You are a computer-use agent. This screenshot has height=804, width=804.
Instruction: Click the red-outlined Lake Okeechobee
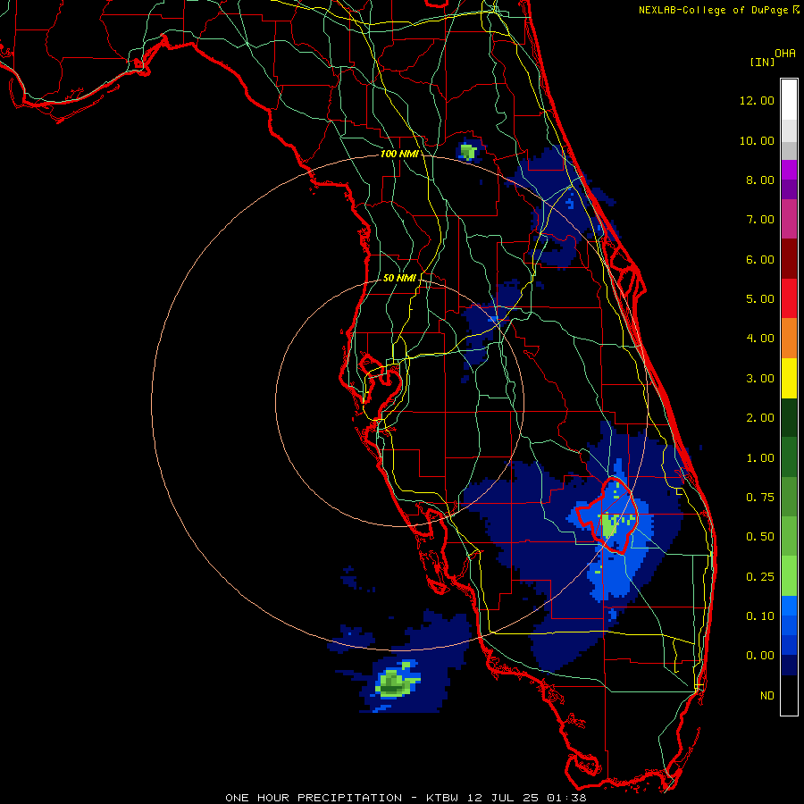tap(608, 515)
